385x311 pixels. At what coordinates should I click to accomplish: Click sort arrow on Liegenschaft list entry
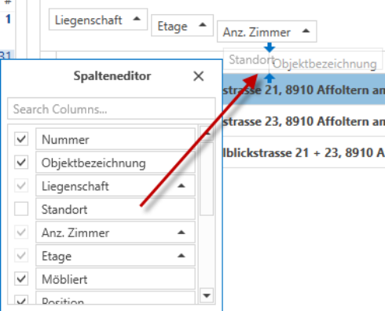click(181, 186)
